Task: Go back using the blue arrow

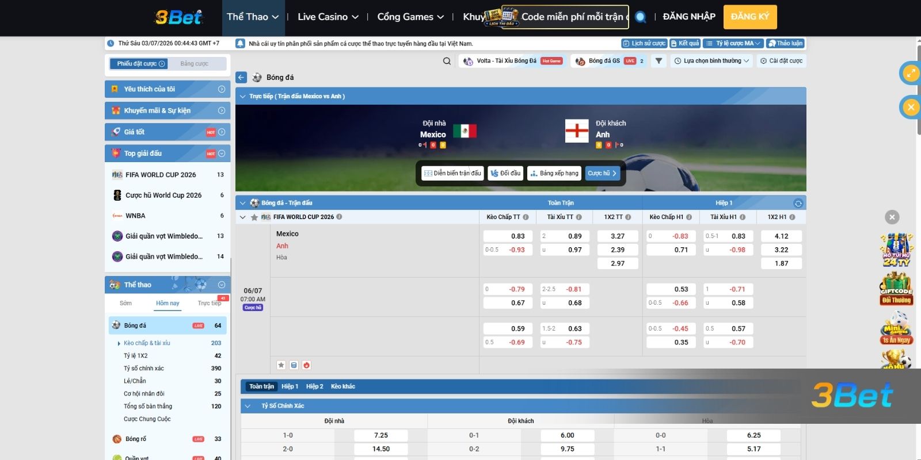Action: tap(241, 78)
